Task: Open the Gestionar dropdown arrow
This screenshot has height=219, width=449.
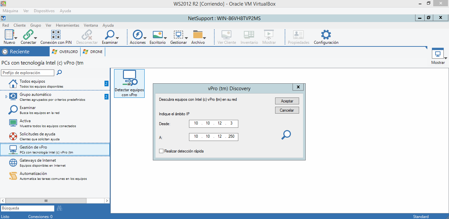Action: (186, 38)
